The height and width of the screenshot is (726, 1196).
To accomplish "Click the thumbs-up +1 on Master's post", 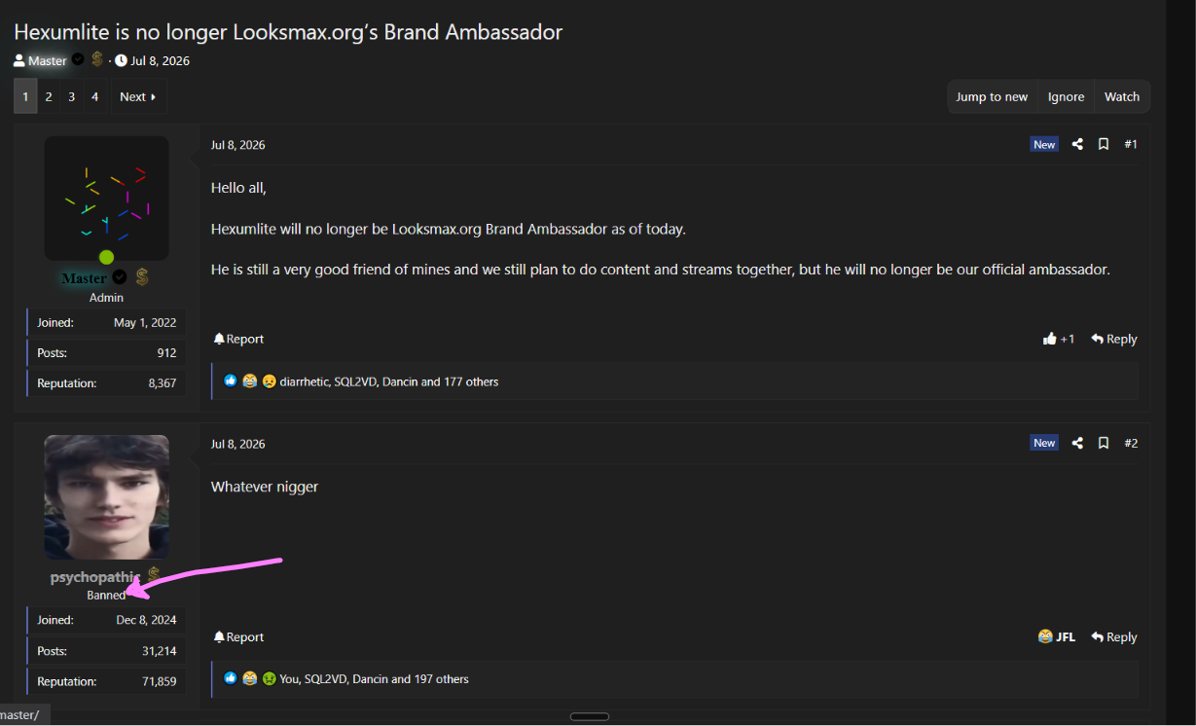I will pos(1059,339).
